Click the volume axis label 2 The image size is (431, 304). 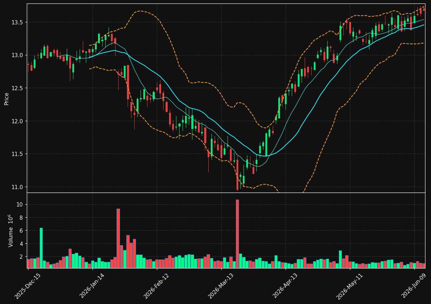tap(22, 257)
